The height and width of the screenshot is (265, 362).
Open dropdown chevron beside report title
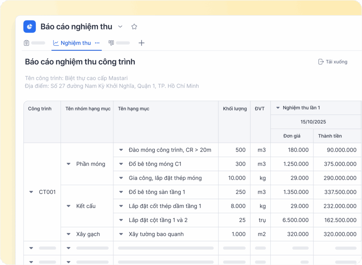coord(120,27)
